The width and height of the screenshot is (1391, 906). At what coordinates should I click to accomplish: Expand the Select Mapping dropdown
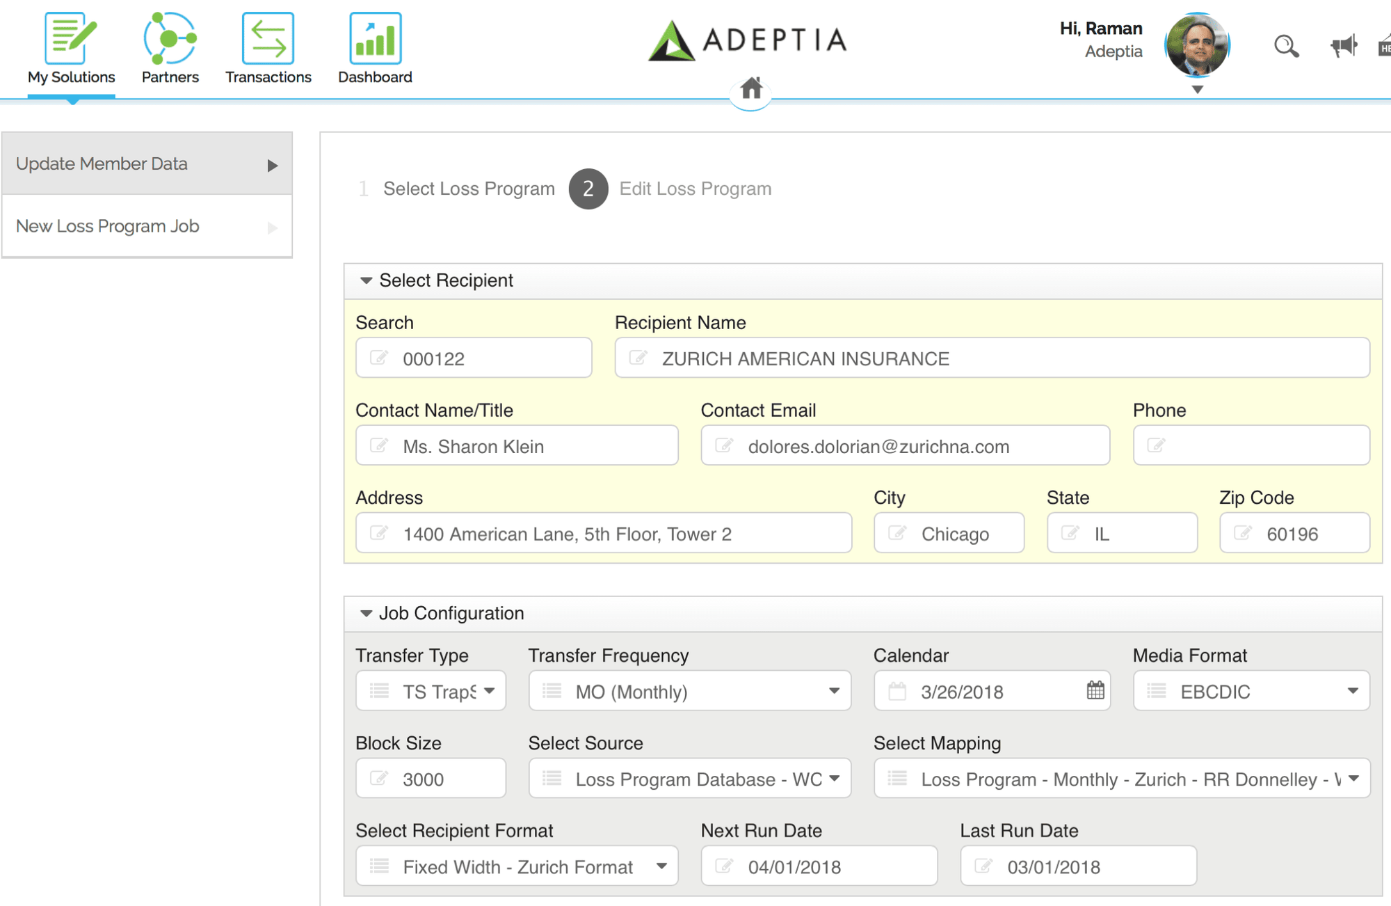click(x=1121, y=779)
